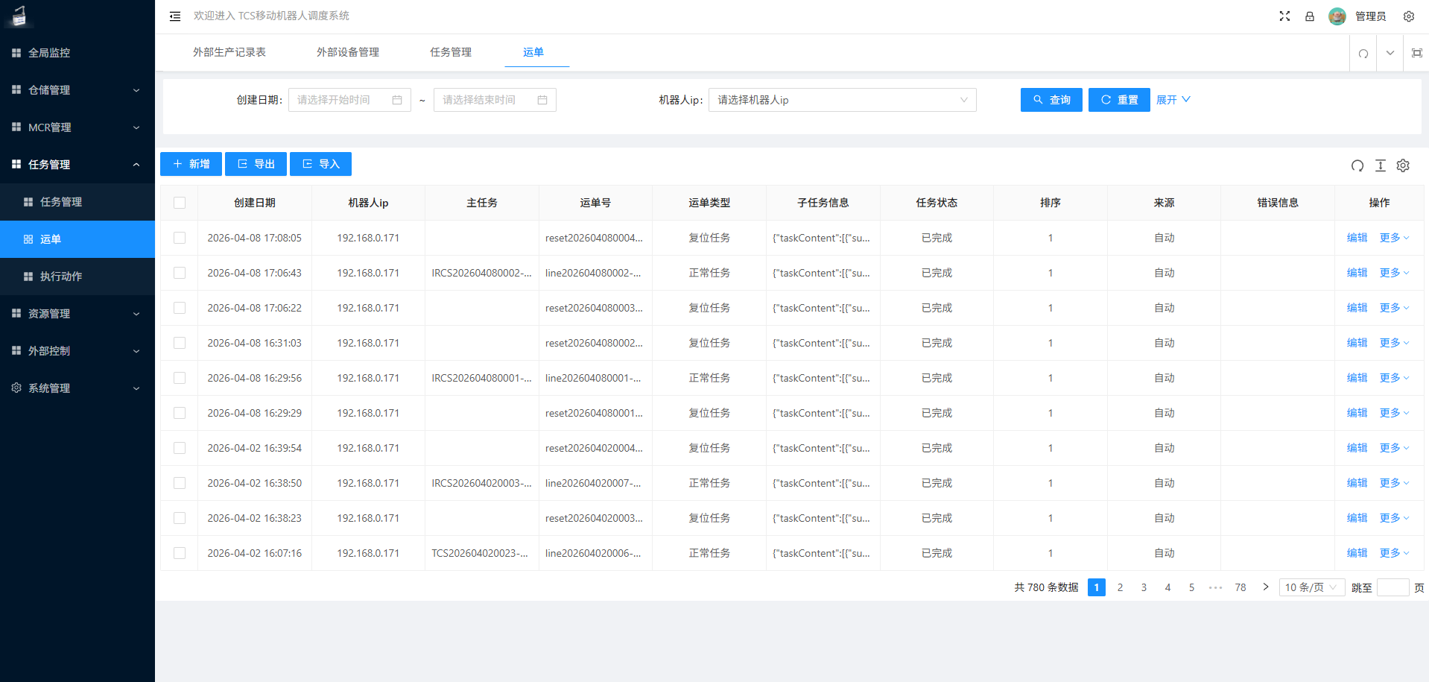Click the jump-to page number input
The width and height of the screenshot is (1429, 682).
point(1393,587)
